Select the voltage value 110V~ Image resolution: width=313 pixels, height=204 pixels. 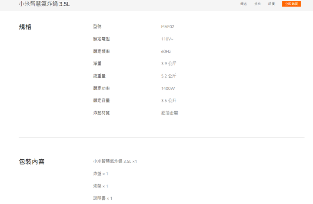tap(167, 39)
